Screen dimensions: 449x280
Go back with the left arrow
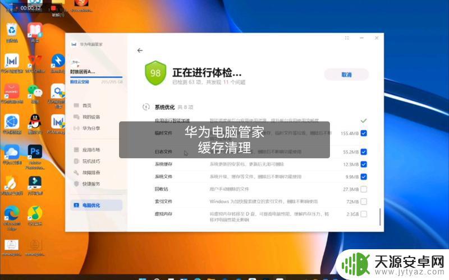[x=140, y=50]
